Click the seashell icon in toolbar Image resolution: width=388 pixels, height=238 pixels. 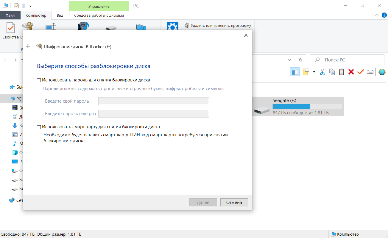382,72
